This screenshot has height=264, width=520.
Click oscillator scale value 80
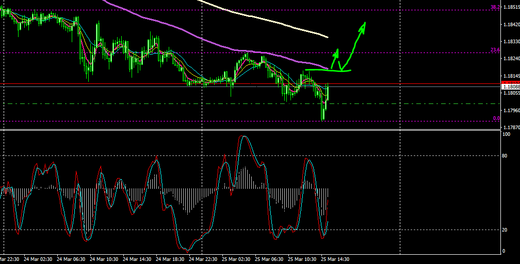[x=506, y=155]
